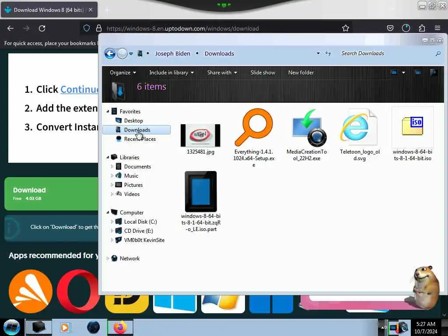448x336 pixels.
Task: Click the green Download 4.03 GB button
Action: point(52,194)
